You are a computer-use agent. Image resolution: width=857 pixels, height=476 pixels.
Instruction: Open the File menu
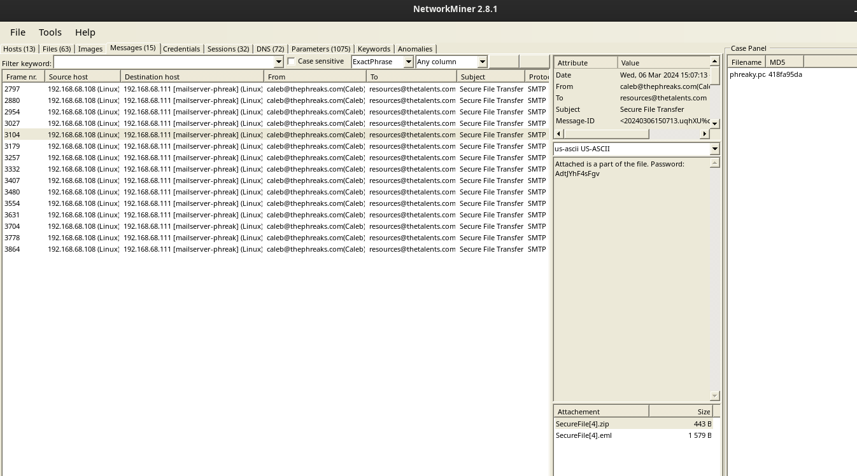[x=18, y=32]
